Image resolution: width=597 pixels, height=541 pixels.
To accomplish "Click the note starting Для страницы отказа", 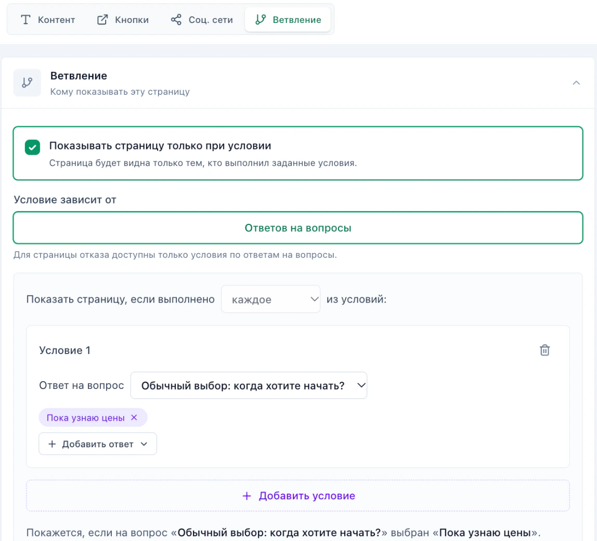I will tap(175, 255).
